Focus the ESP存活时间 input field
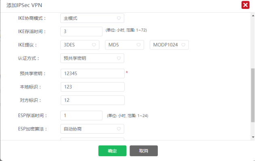Image resolution: width=255 pixels, height=161 pixels. (x=81, y=116)
